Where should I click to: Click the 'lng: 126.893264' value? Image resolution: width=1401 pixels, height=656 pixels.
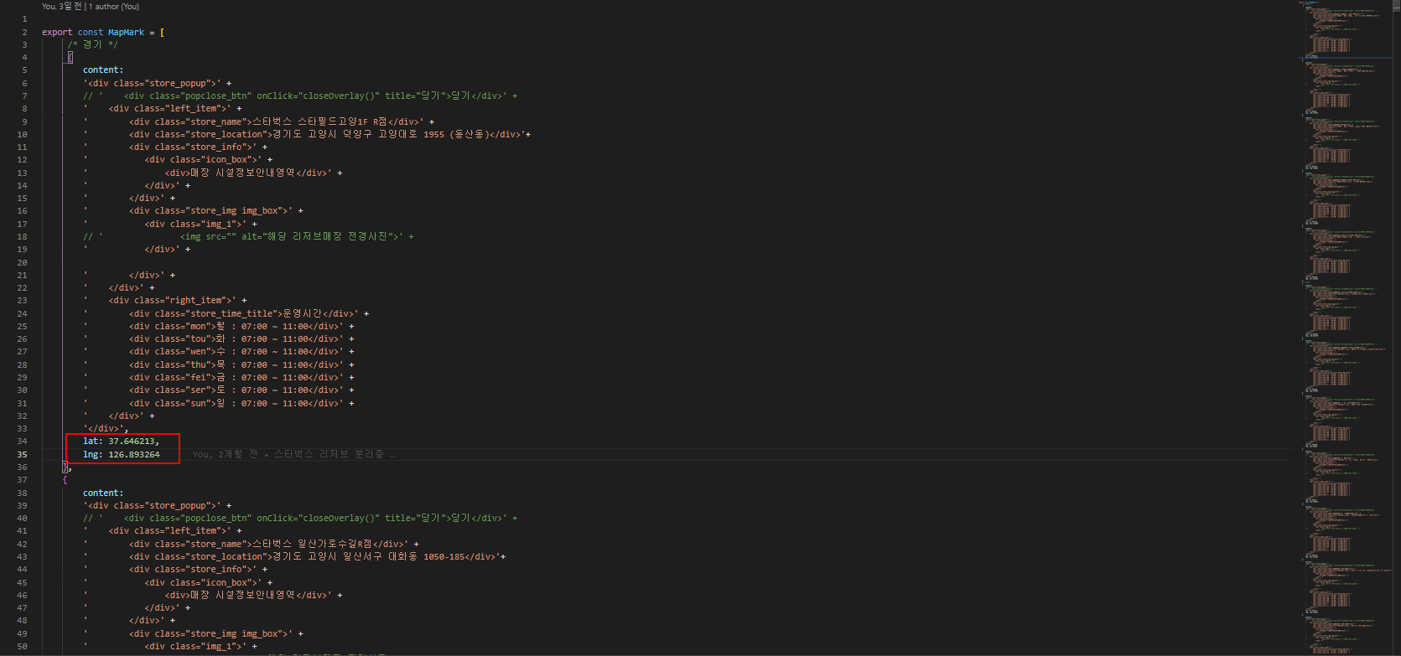pos(121,454)
